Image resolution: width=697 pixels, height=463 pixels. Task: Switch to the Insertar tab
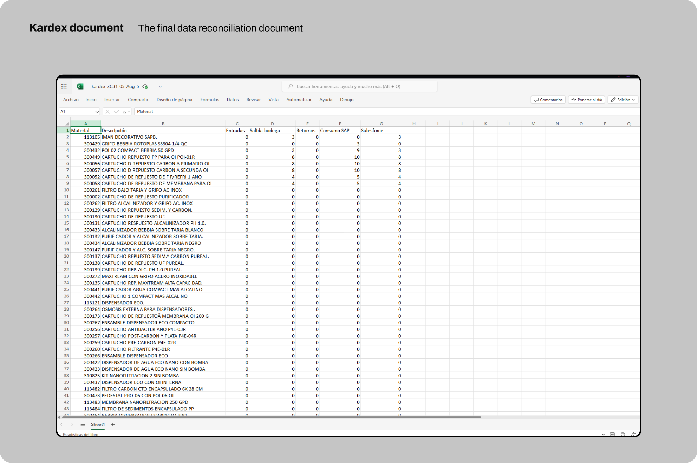(112, 100)
